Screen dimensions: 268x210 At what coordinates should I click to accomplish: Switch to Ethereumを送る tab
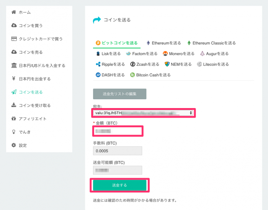coord(164,43)
